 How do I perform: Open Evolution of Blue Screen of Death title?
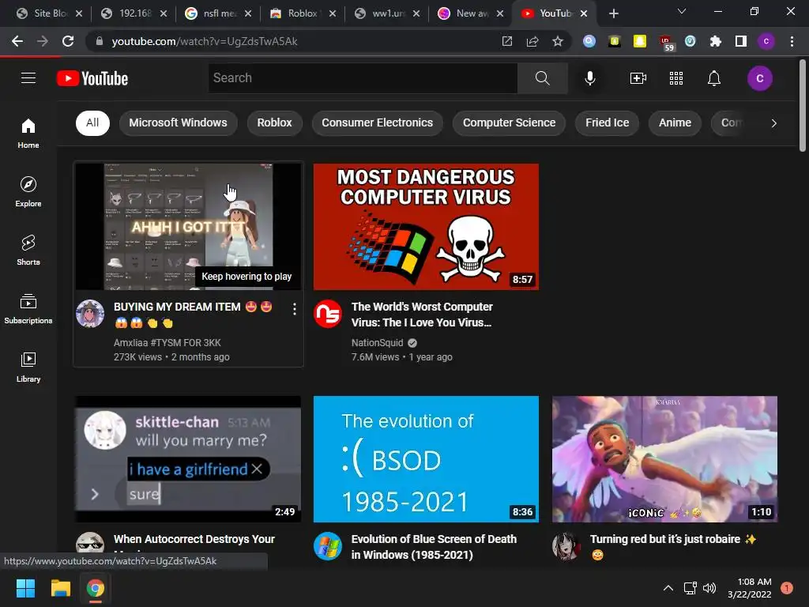click(434, 547)
